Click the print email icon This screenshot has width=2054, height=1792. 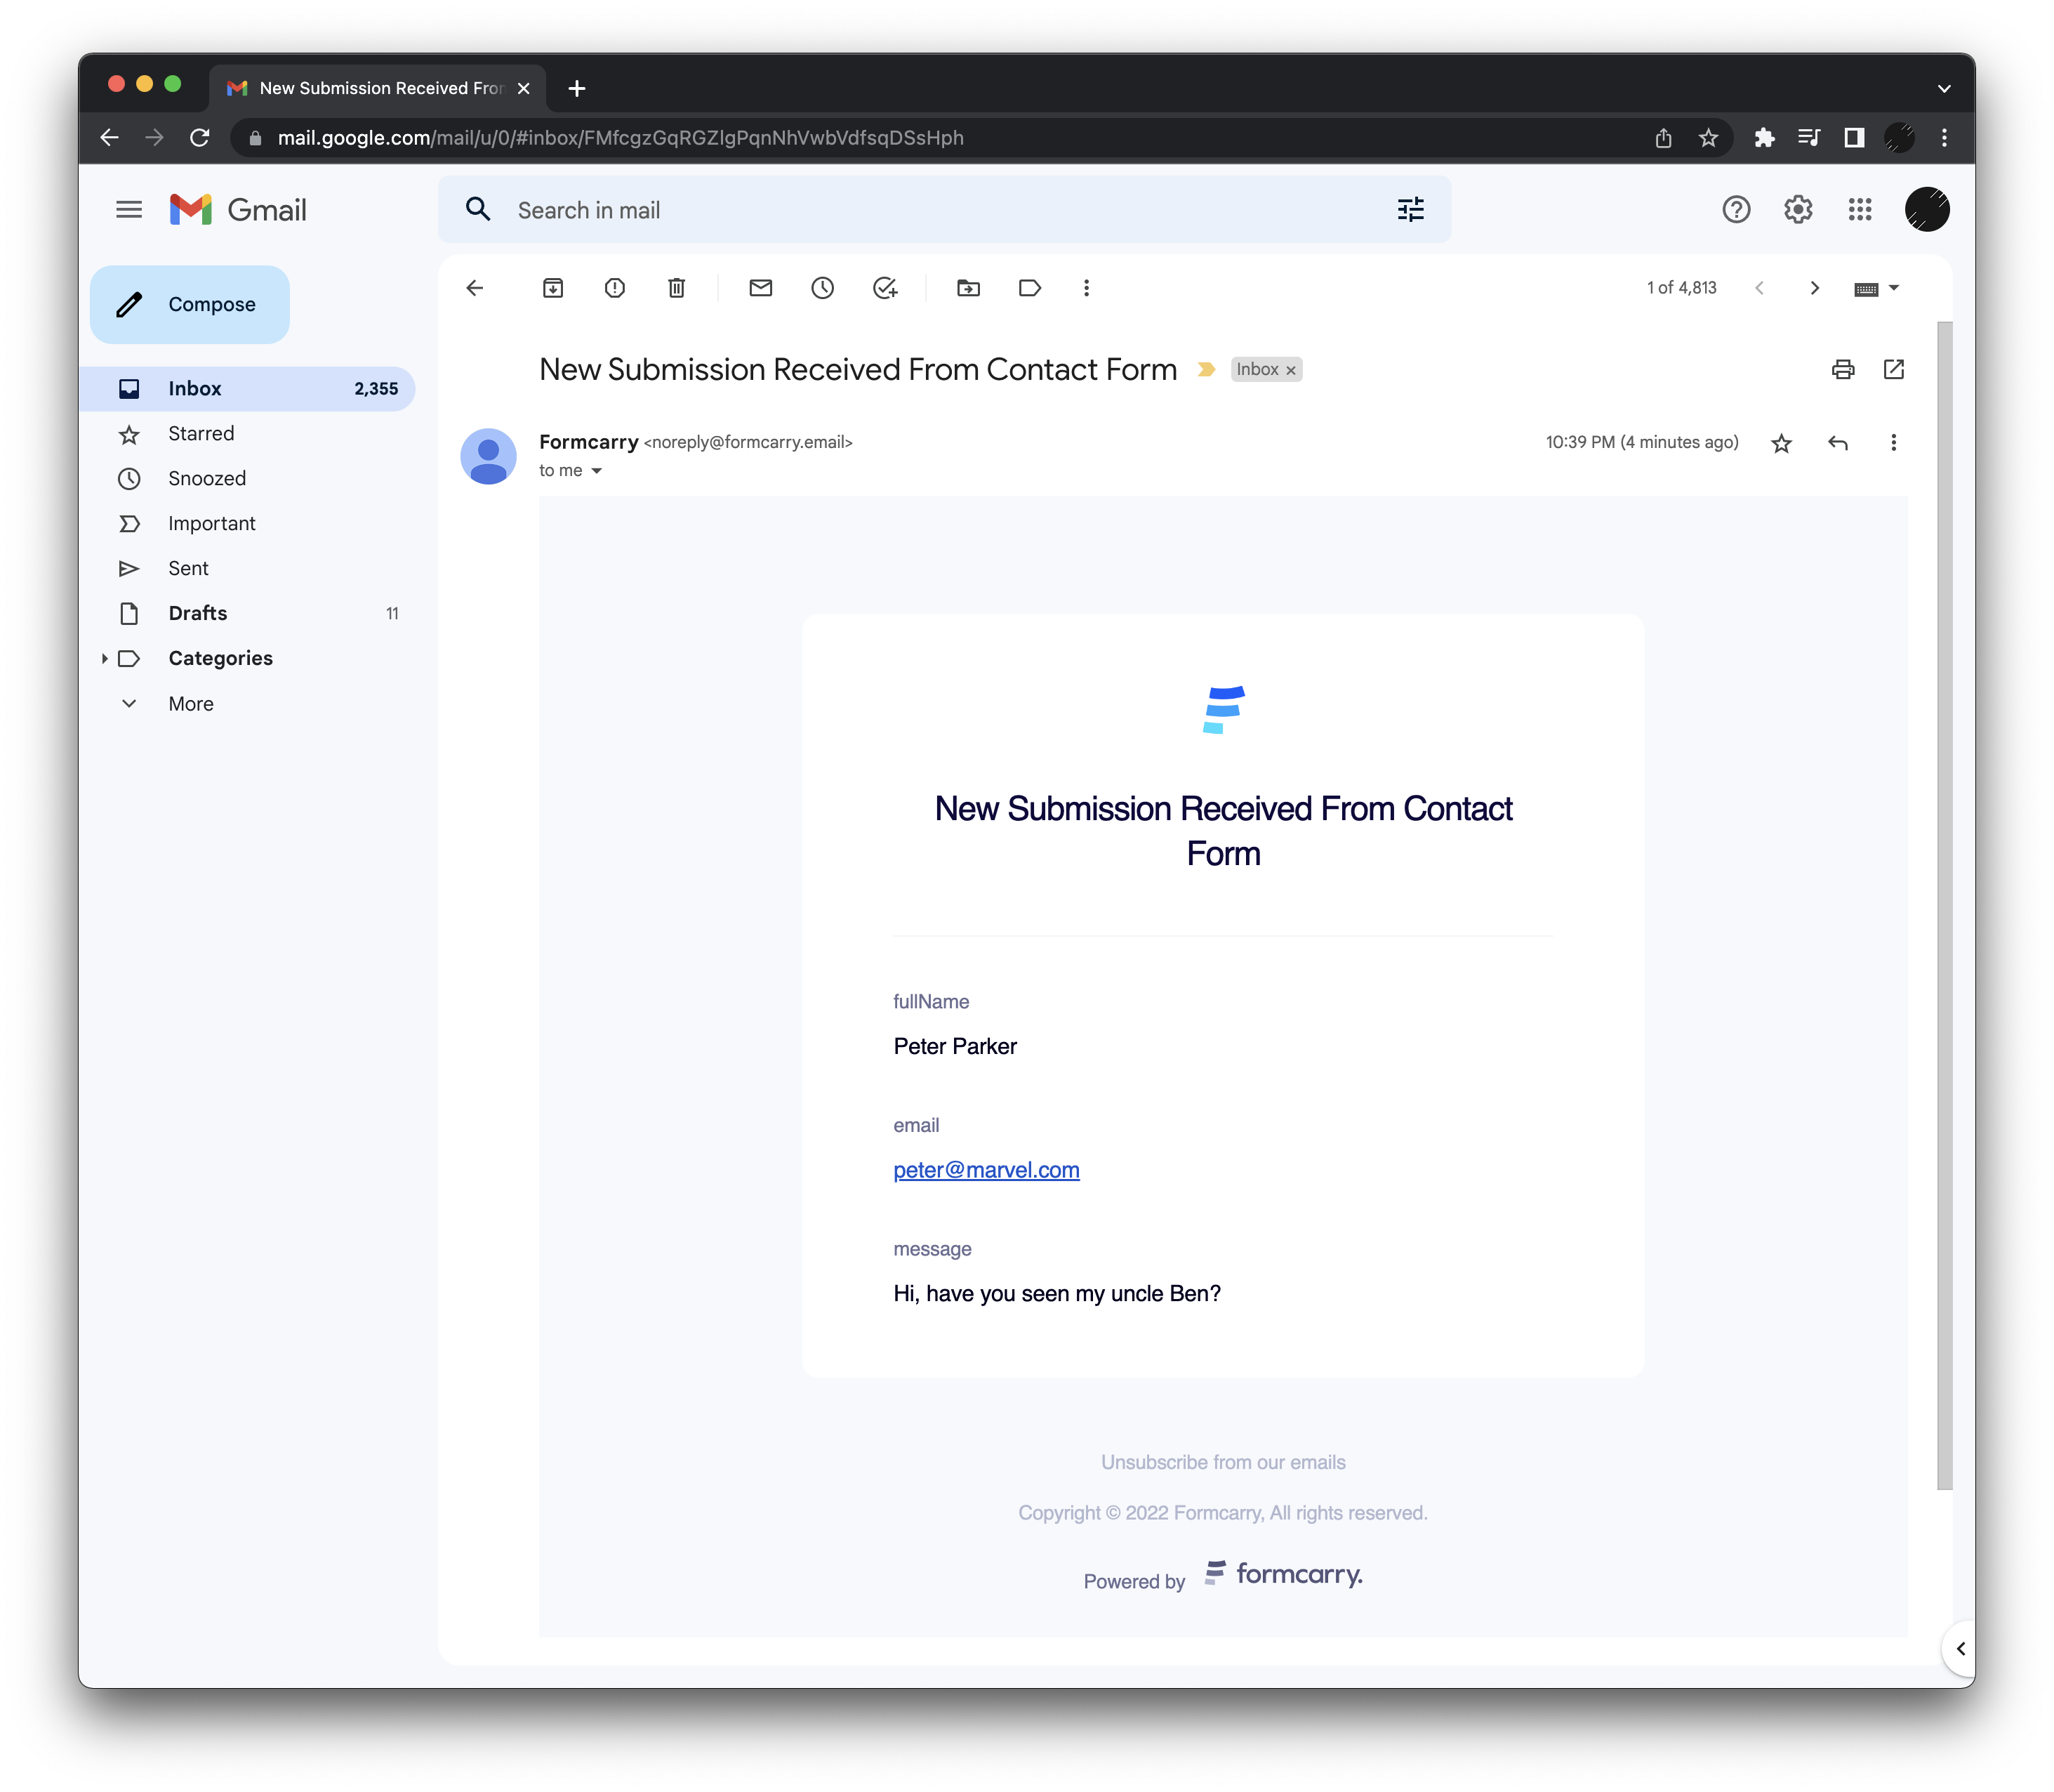1839,369
